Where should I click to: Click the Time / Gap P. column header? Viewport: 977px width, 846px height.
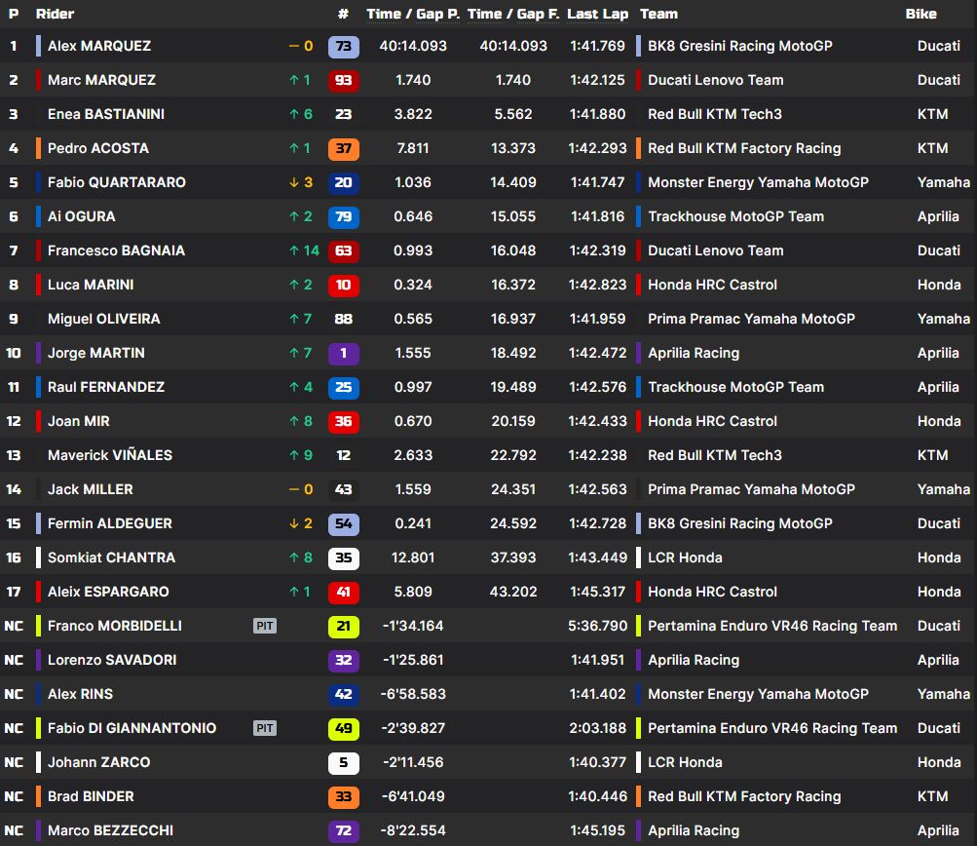point(412,14)
